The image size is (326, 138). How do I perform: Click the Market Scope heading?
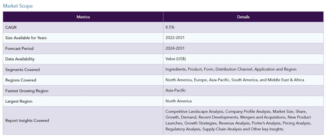[18, 6]
